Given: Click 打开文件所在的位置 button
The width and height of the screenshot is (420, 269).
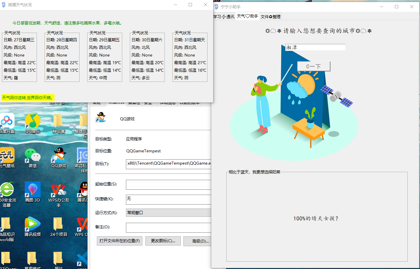Looking at the screenshot, I should [119, 241].
